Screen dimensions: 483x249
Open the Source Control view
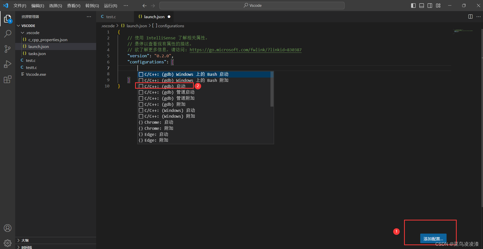8,49
